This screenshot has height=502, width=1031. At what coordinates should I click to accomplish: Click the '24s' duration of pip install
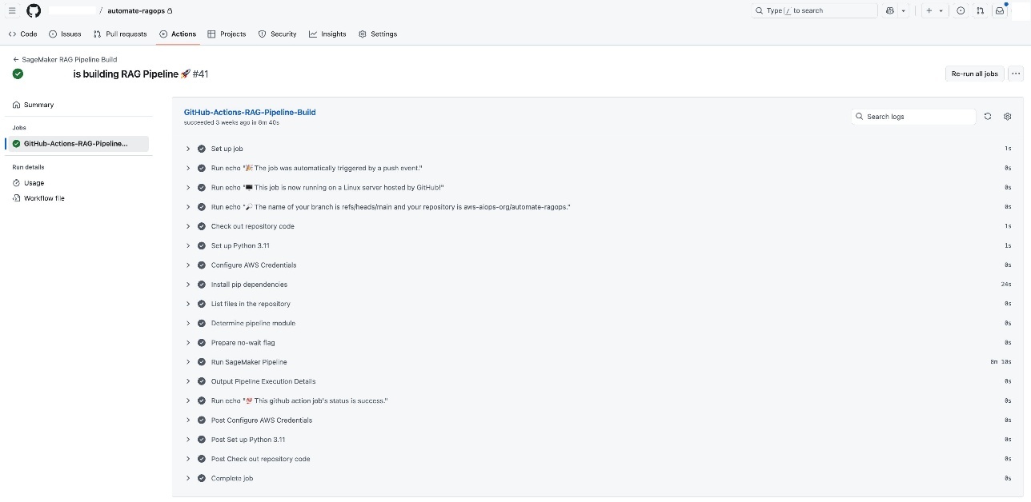pos(1006,285)
